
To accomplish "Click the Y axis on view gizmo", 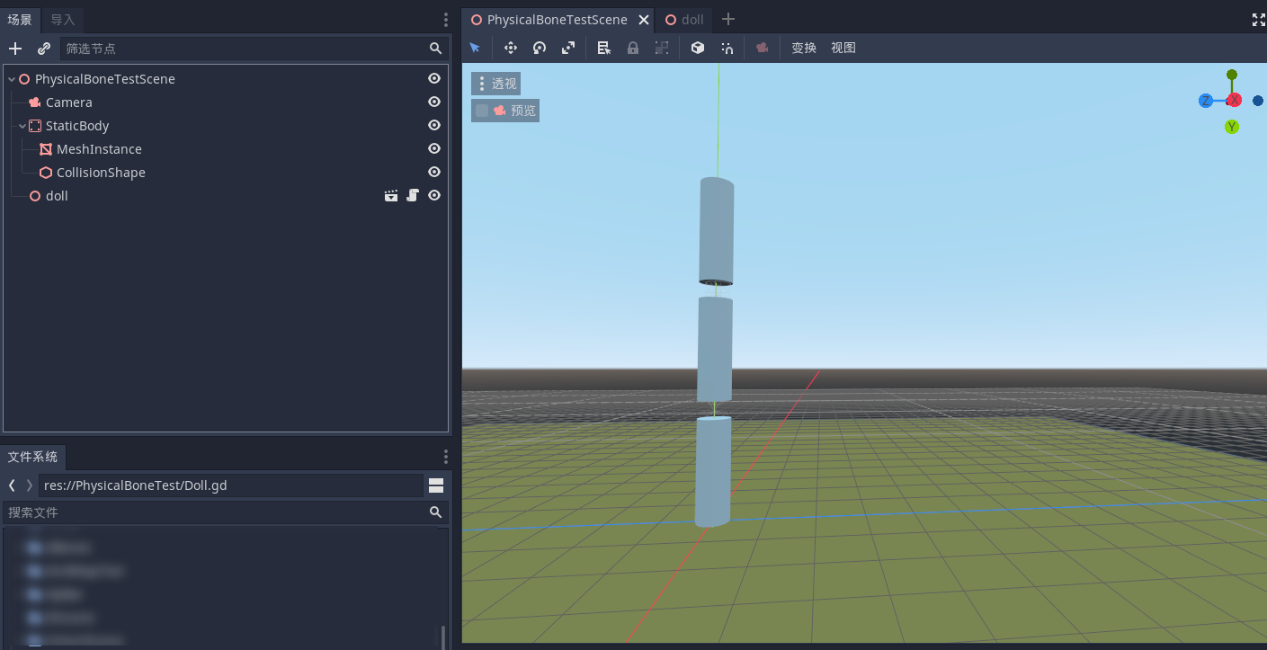I will tap(1232, 127).
